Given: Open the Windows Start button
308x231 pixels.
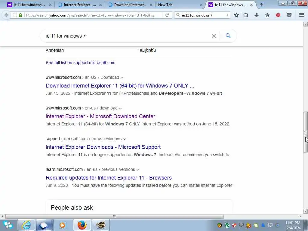Looking at the screenshot, I should (8, 225).
